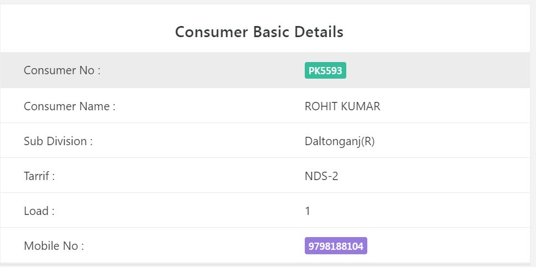Select the Daltonganj(R) sub division value

tap(340, 141)
